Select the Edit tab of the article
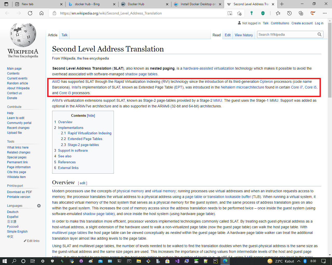 click(228, 35)
